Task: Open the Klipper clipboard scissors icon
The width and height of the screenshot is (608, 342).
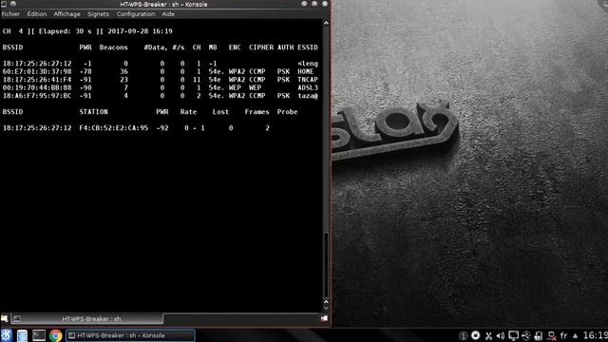Action: coord(488,335)
